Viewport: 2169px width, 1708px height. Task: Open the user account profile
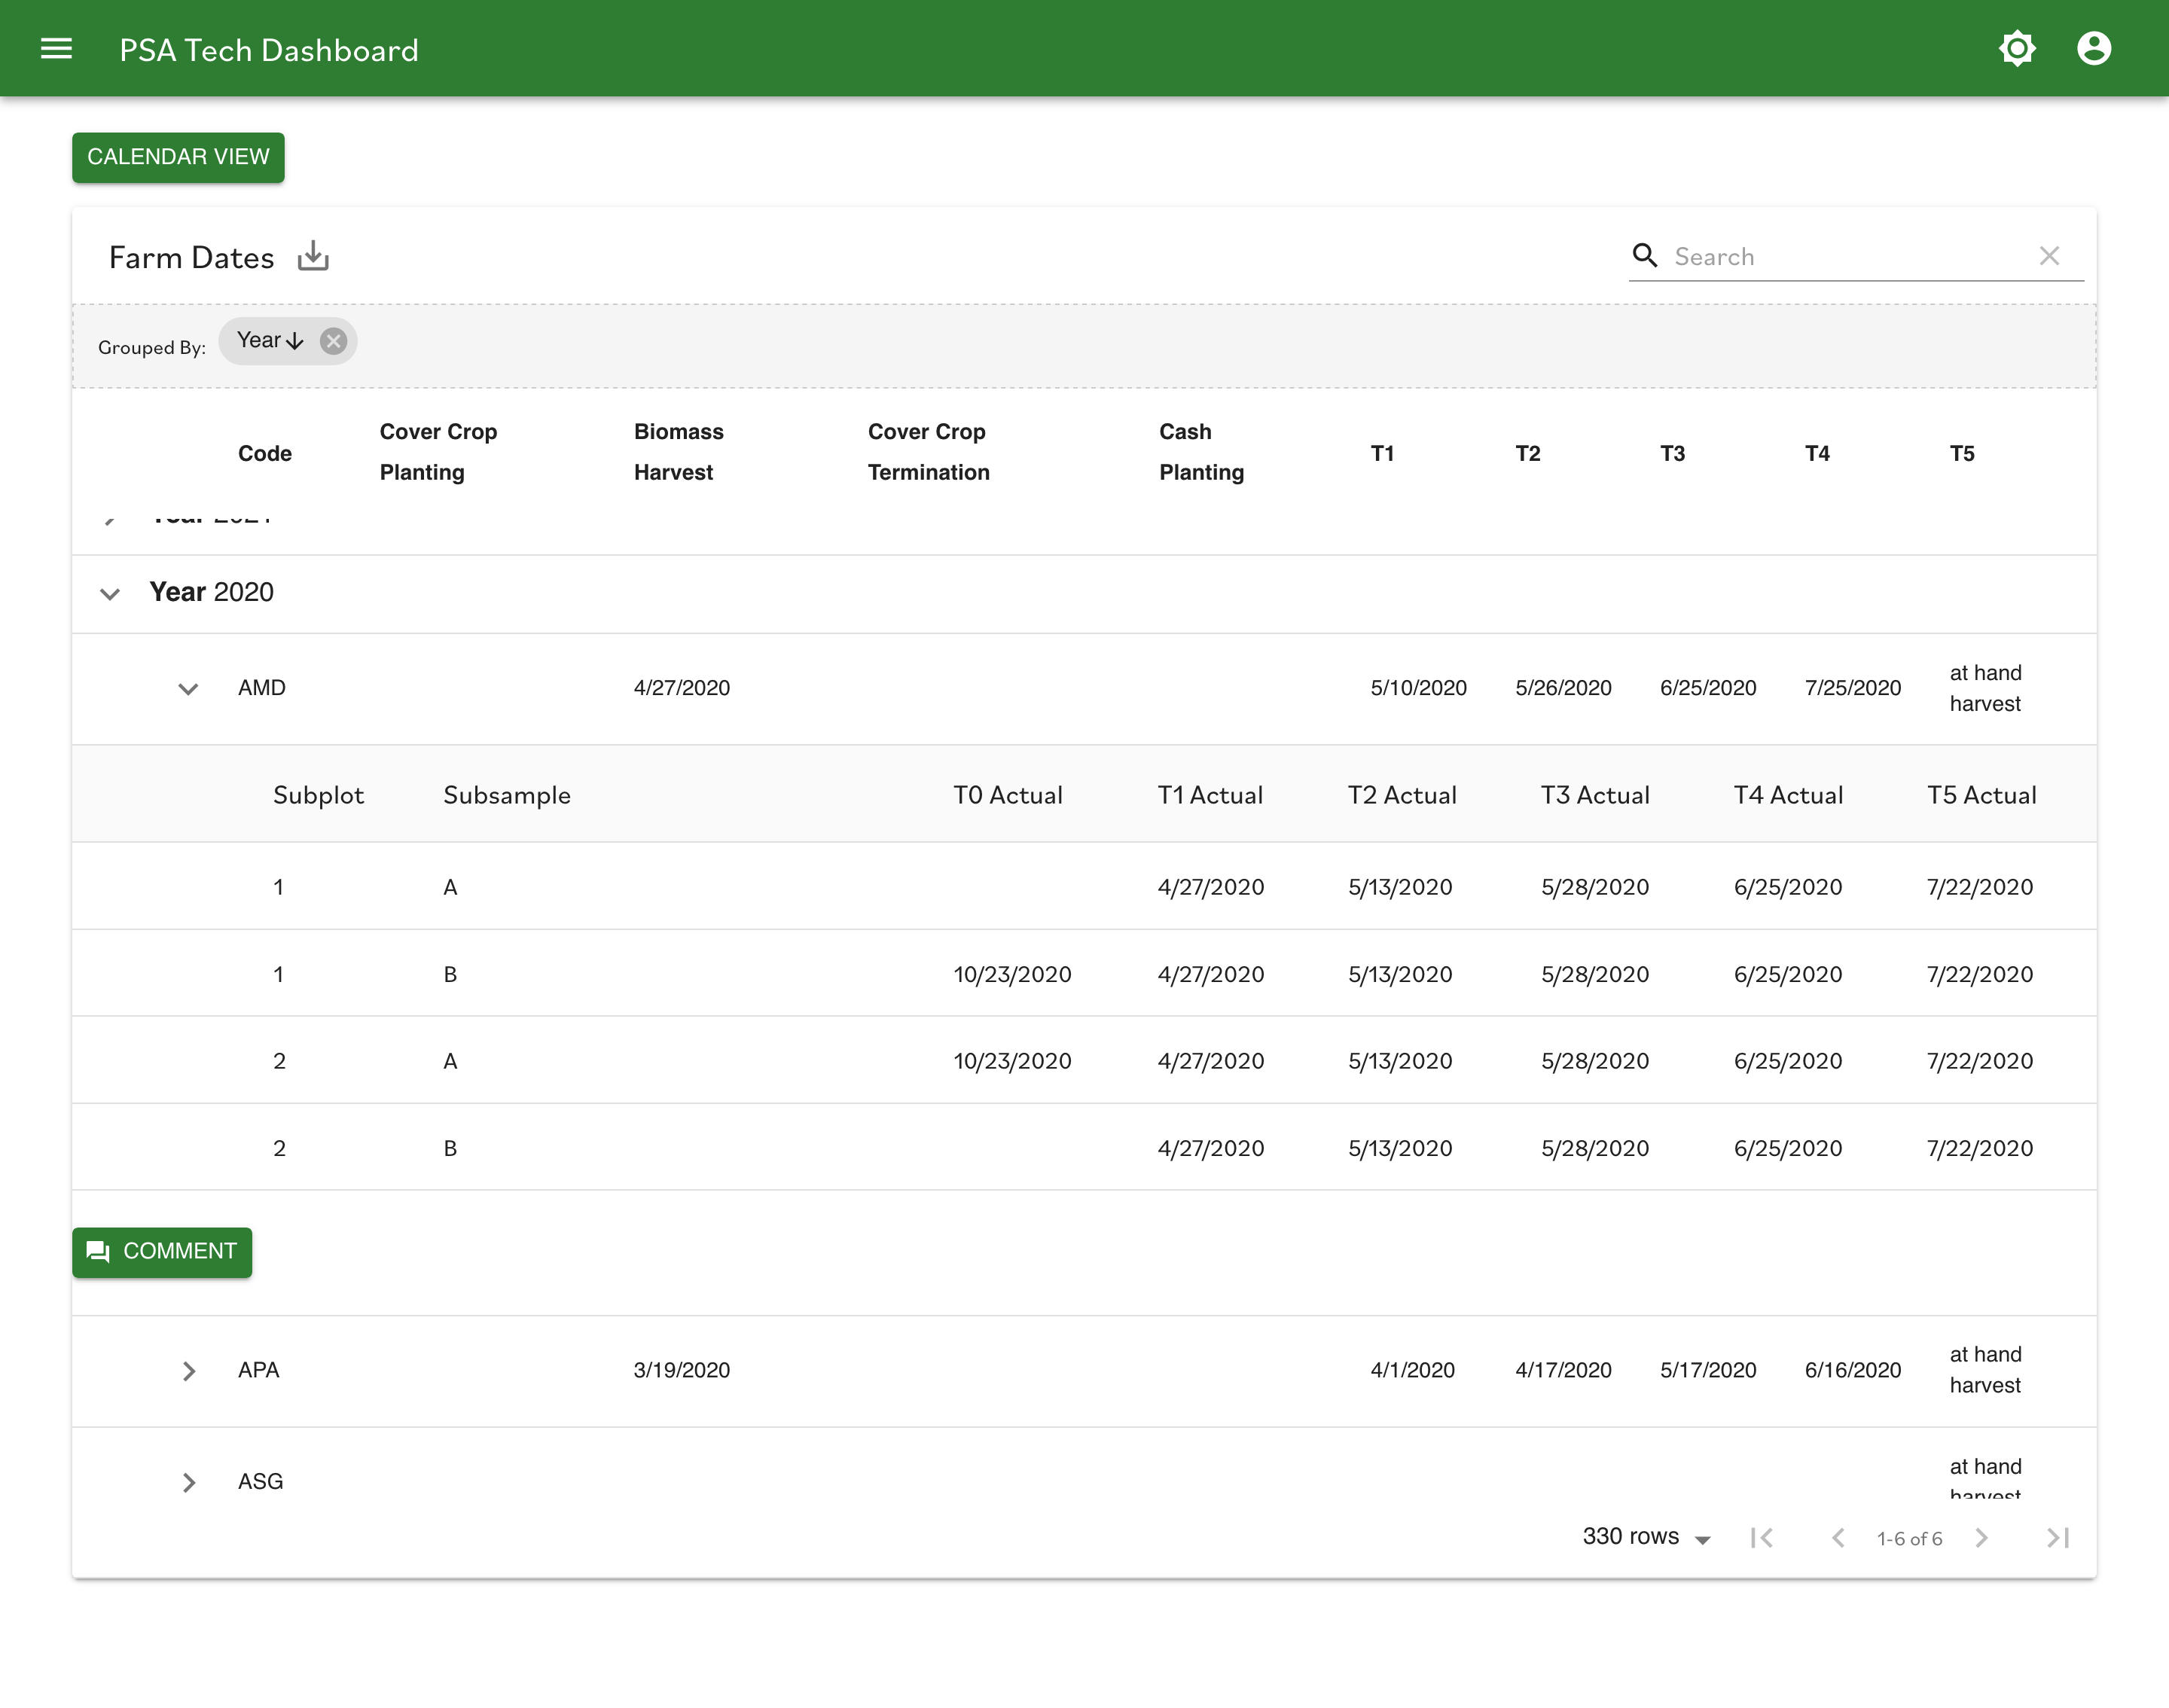click(x=2094, y=48)
